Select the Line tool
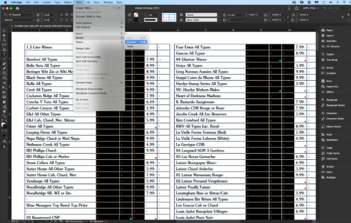Screen dimensions: 351x223 pos(4,59)
